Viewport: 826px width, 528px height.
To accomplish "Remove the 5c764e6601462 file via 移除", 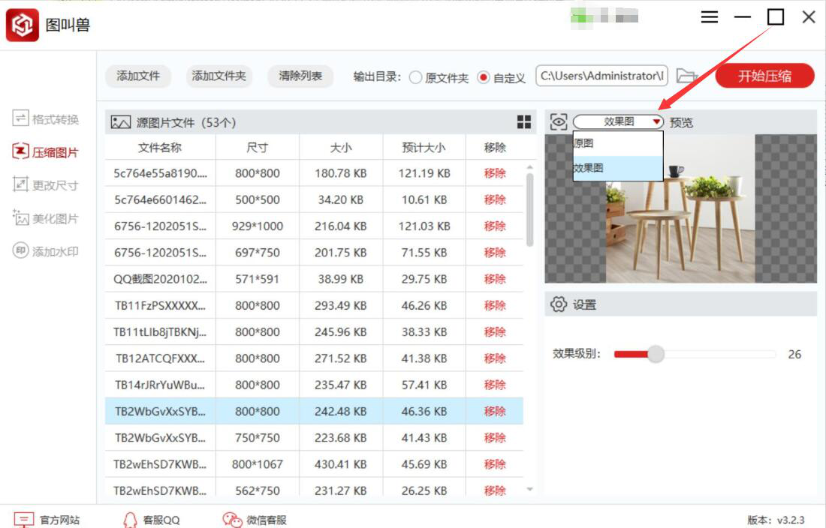I will [495, 199].
